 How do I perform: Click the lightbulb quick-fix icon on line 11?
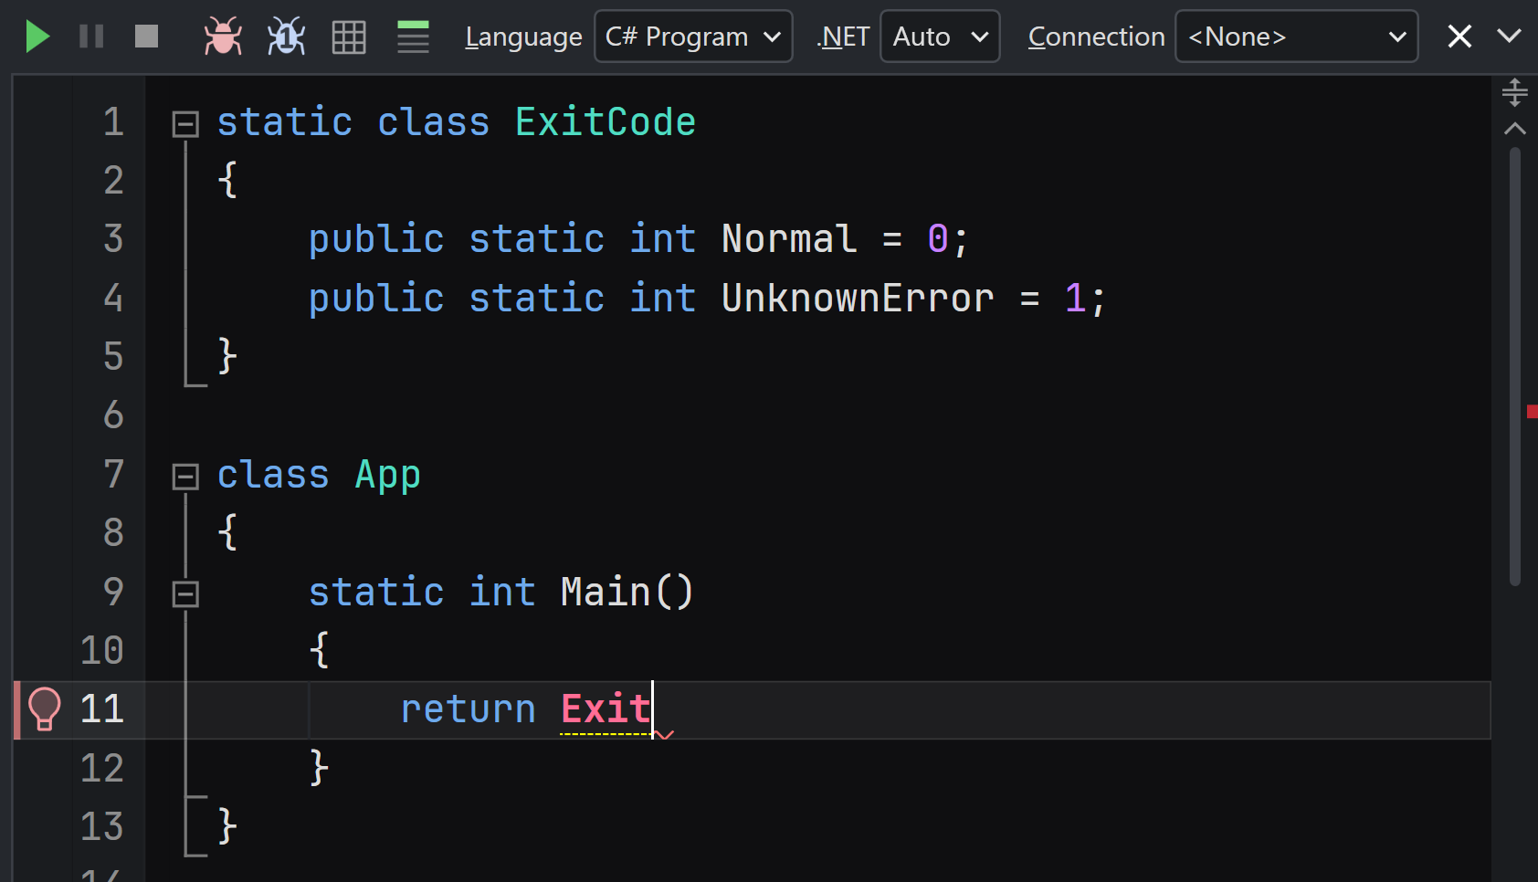click(x=44, y=709)
